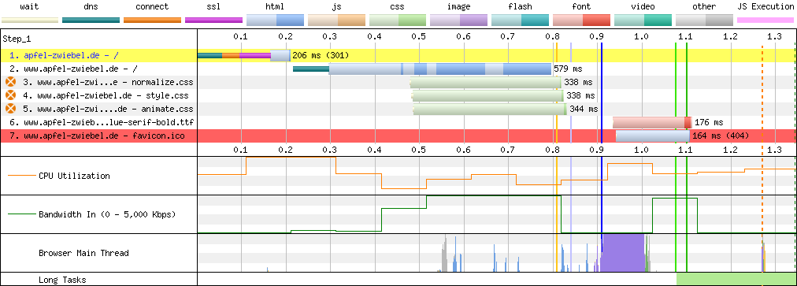
Task: Click the font file red waterfall bar
Action: pos(652,122)
